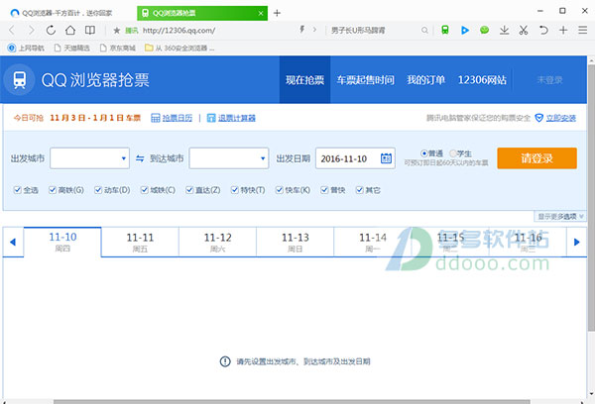Viewport: 595px width, 404px height.
Task: Click the undo closed-tab arrow icon
Action: click(543, 30)
